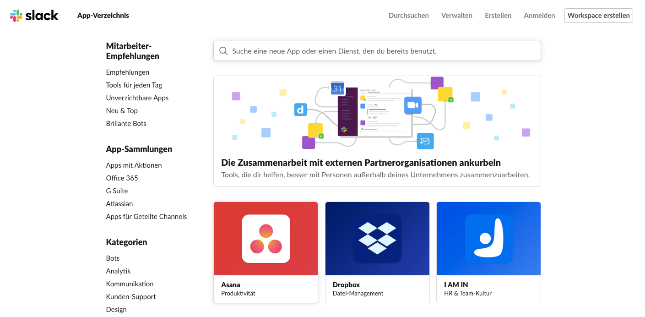Click the banner subtitle about Tools

coord(375,175)
